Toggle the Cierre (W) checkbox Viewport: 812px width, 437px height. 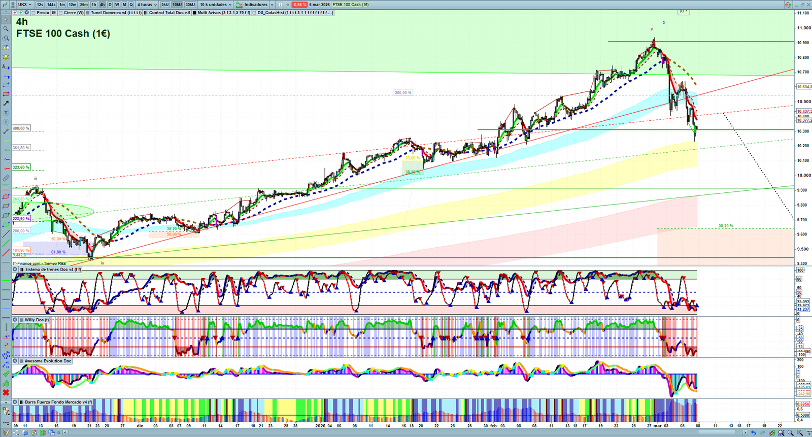(x=61, y=13)
